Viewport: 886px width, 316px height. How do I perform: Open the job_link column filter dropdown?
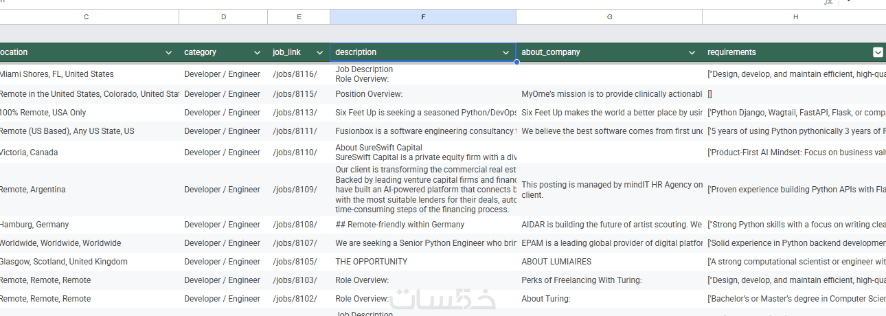pos(319,52)
